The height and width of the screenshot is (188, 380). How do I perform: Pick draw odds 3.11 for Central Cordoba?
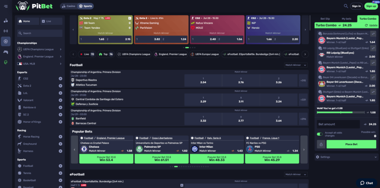241,100
